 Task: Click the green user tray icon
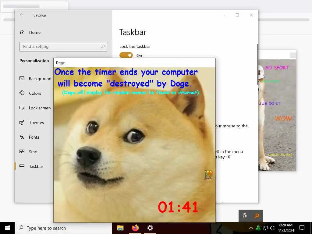(x=258, y=228)
